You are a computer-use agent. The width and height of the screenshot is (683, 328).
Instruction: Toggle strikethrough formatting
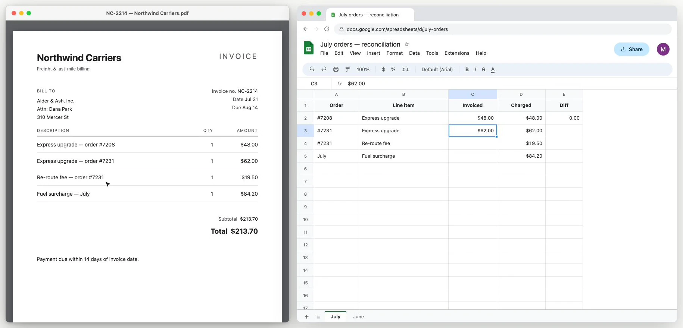pos(484,69)
